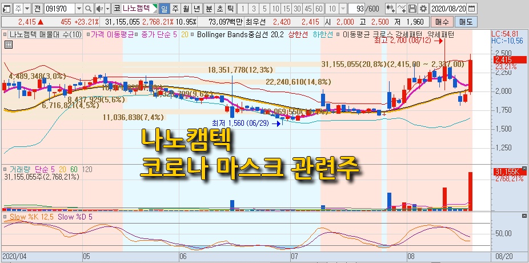
Task: Click 18,351,778(12,3%) volume profile label
Action: pos(240,70)
